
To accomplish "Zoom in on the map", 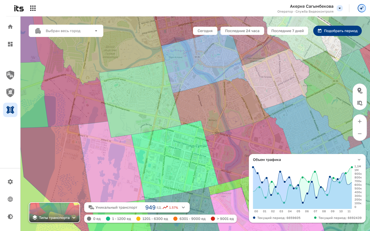I will tap(359, 121).
